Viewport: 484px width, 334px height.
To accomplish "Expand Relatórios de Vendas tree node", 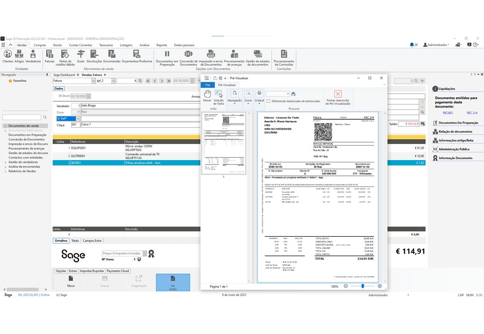I will (x=5, y=171).
